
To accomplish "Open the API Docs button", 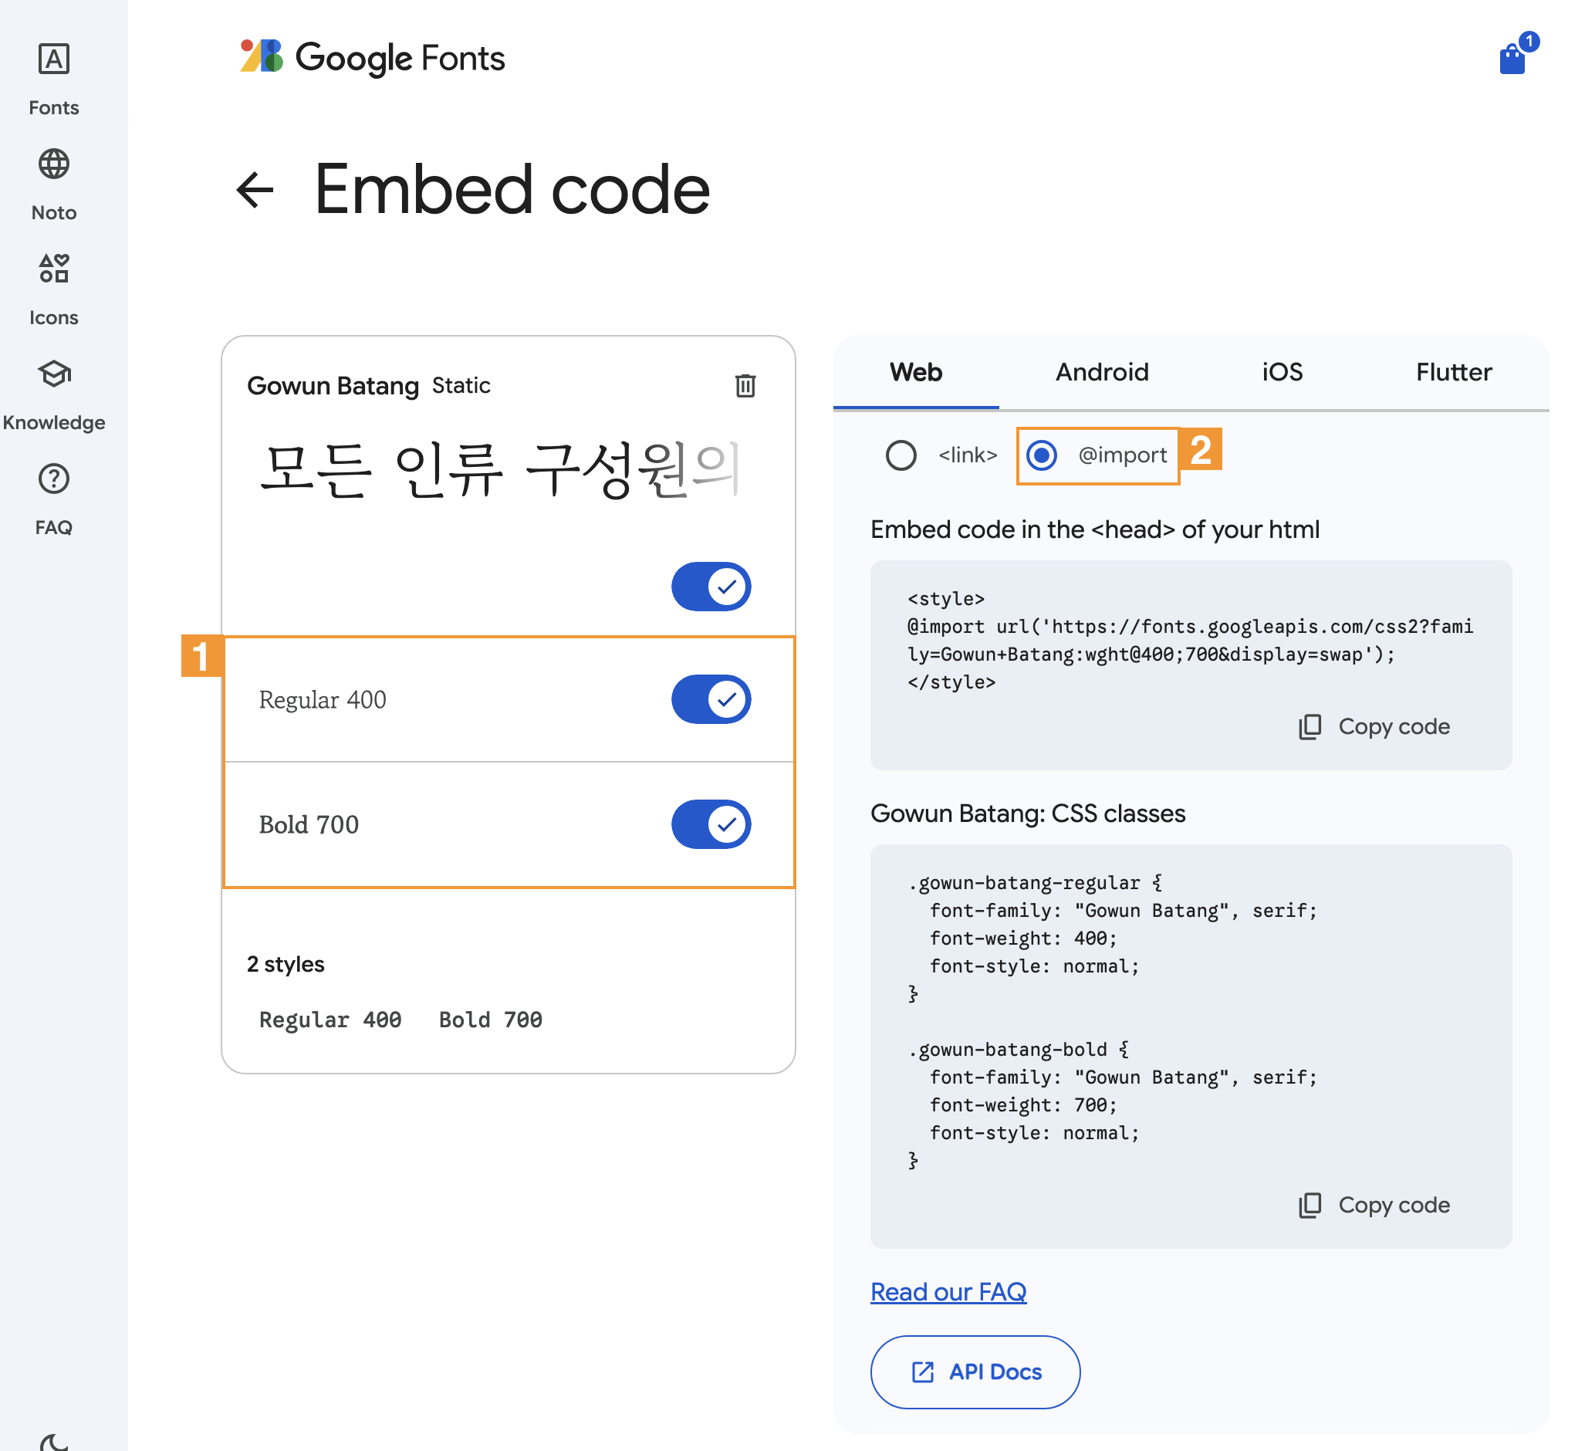I will 975,1372.
